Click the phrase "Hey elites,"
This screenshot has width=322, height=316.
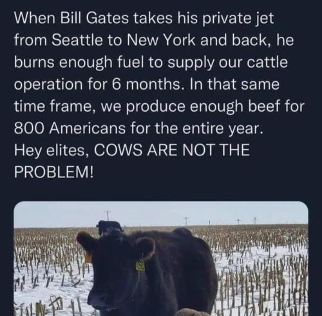pos(52,150)
